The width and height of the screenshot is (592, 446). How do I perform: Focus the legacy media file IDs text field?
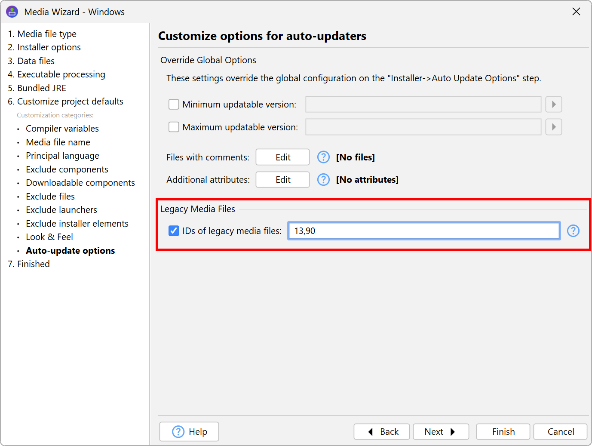[424, 231]
